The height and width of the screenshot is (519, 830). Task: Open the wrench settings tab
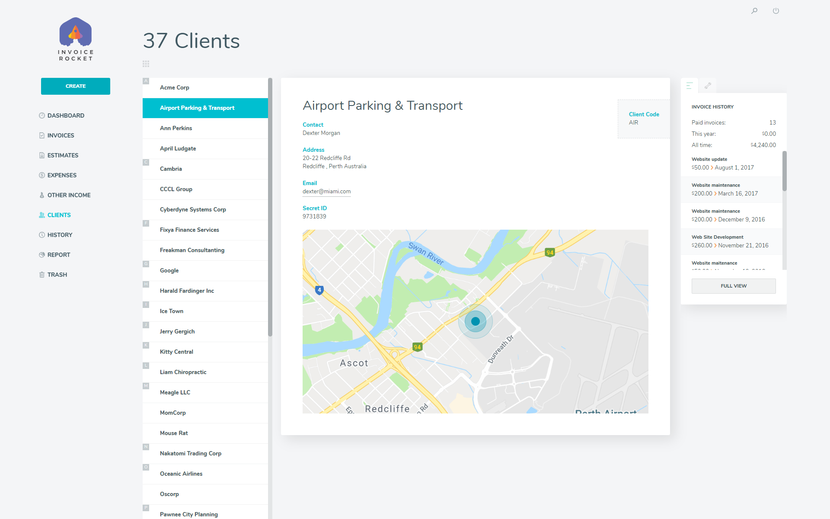(708, 86)
